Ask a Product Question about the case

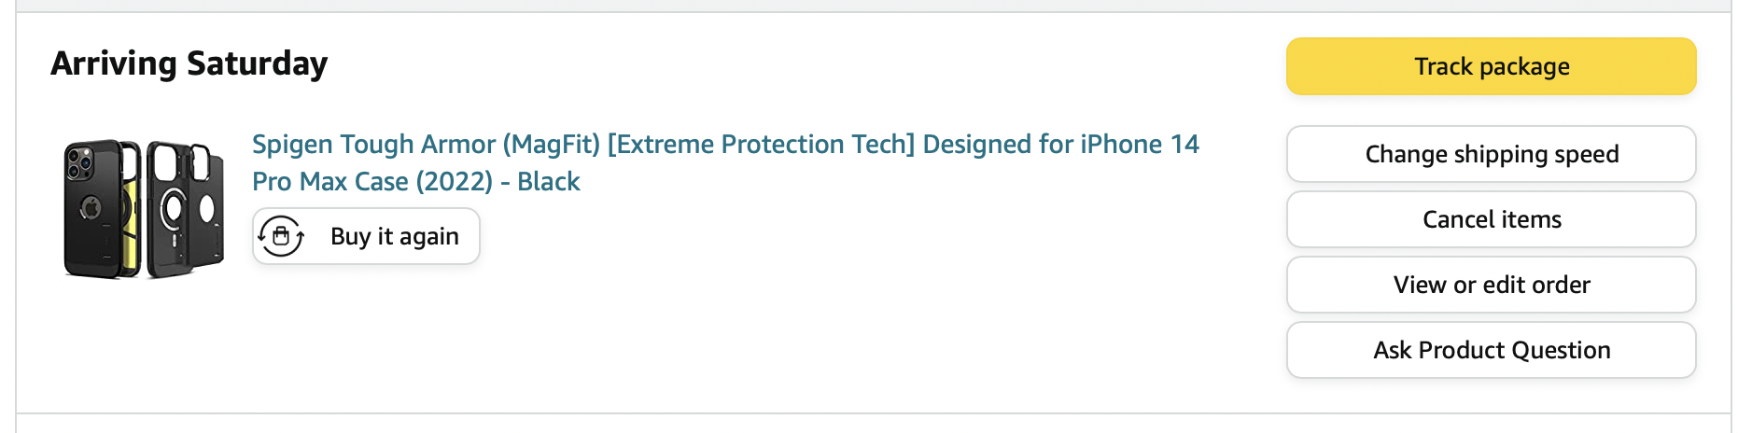pos(1491,350)
